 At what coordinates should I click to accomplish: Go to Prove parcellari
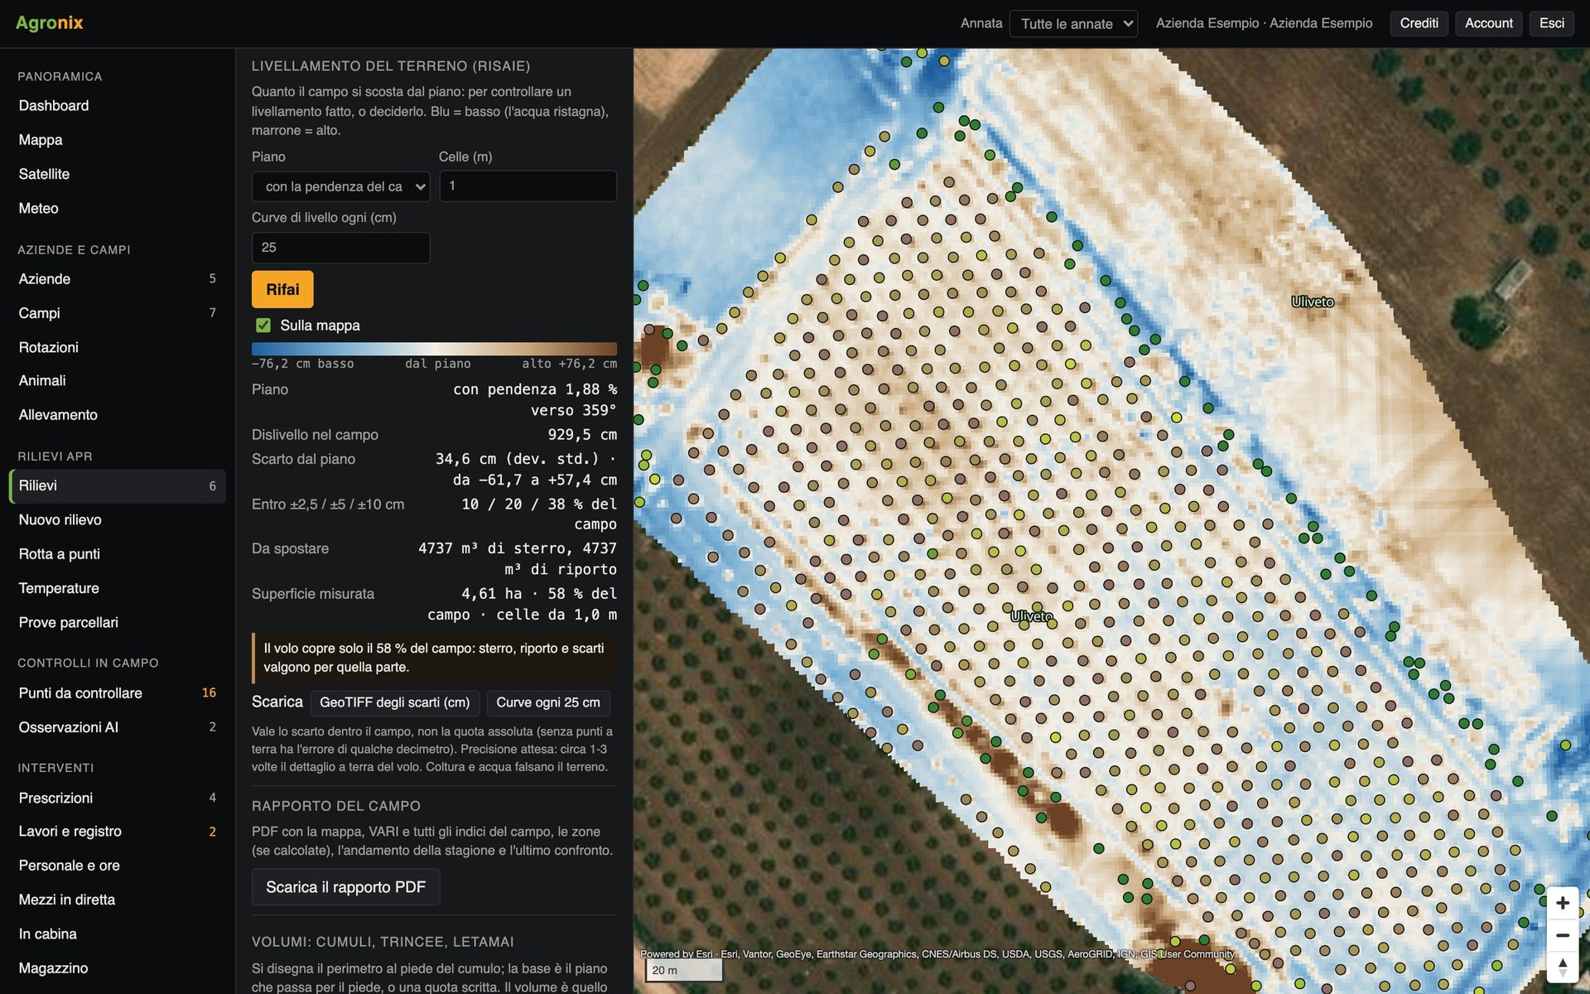[117, 622]
